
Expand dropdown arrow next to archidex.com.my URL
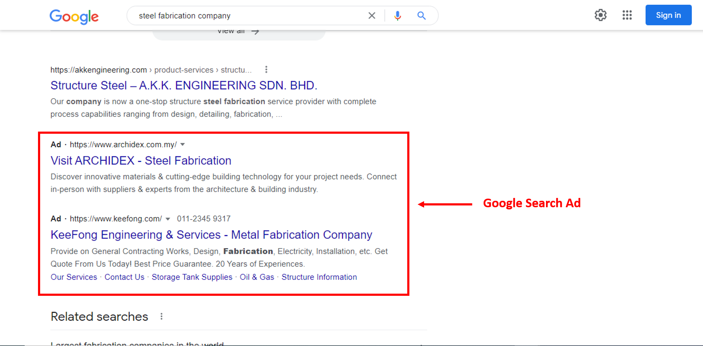[x=182, y=144]
